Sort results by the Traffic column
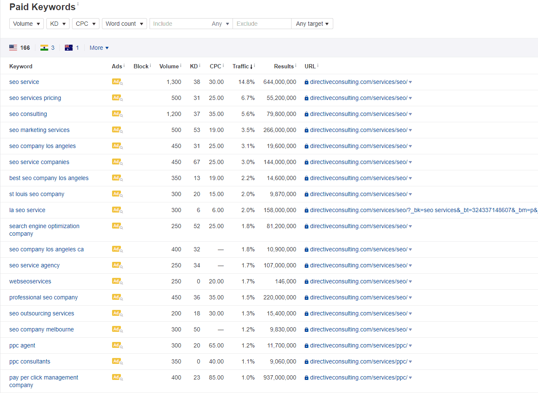Screen dimensions: 538x393 click(241, 66)
